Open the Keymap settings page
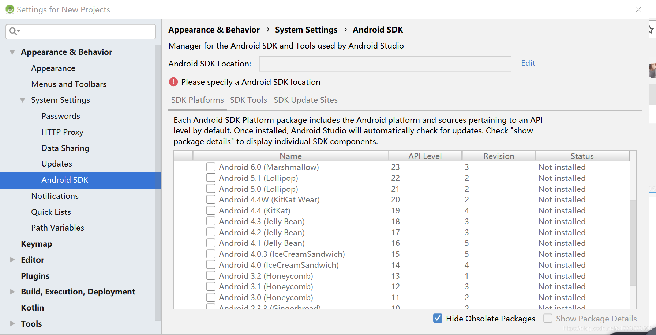Viewport: 656px width, 335px height. coord(37,244)
